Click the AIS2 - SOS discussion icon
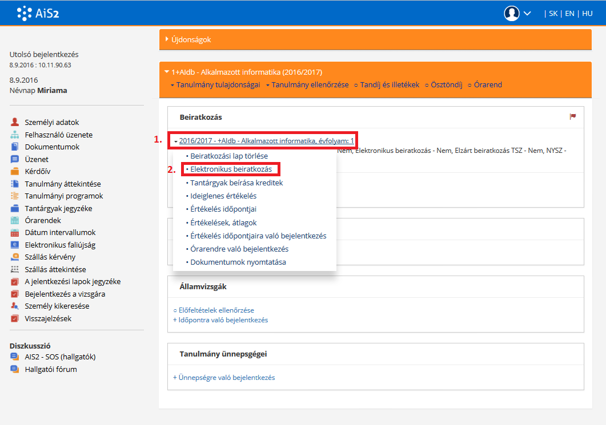Image resolution: width=606 pixels, height=425 pixels. (x=15, y=357)
